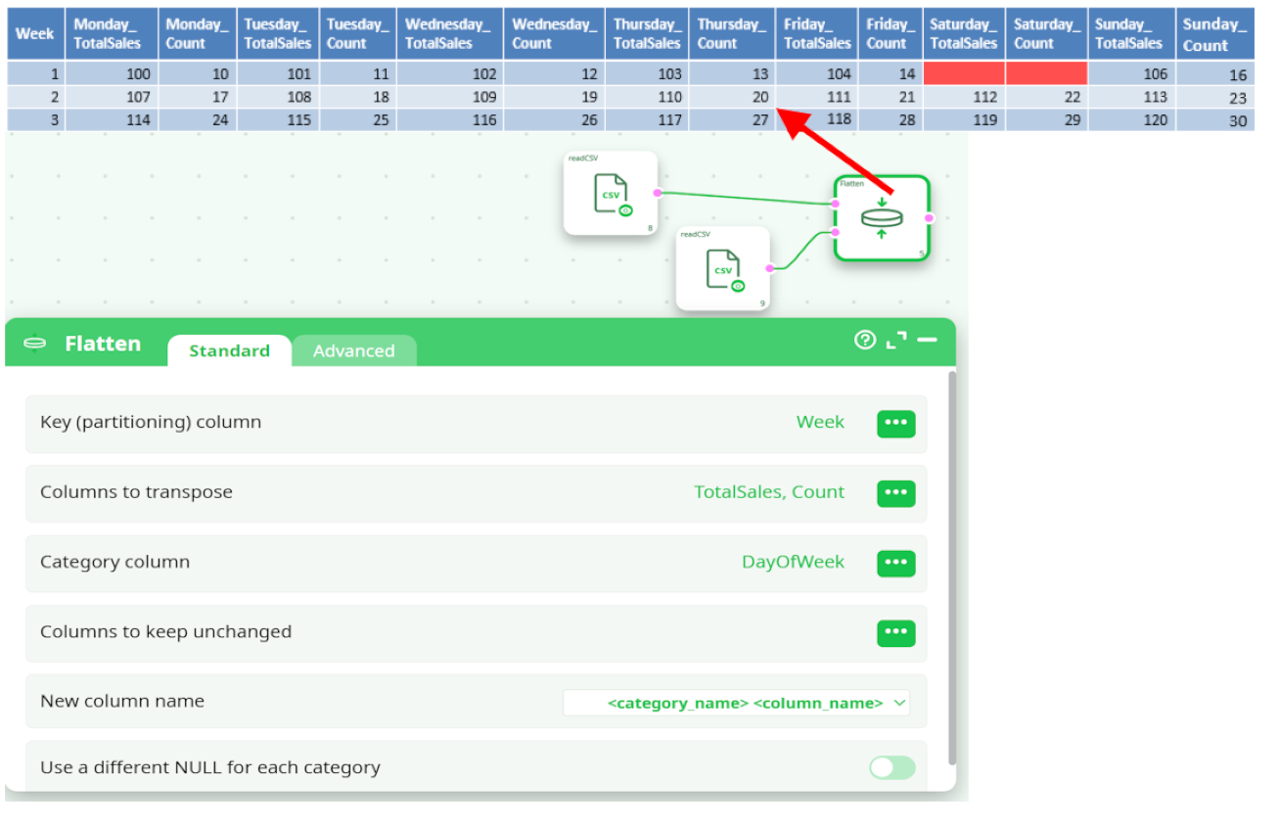Click the Flatten node's output pin
Screen dimensions: 1279x826
tap(929, 218)
